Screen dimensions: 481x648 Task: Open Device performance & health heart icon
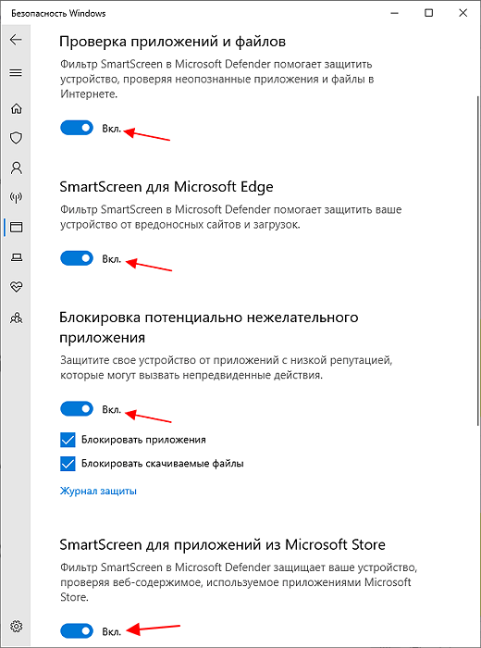[x=16, y=287]
